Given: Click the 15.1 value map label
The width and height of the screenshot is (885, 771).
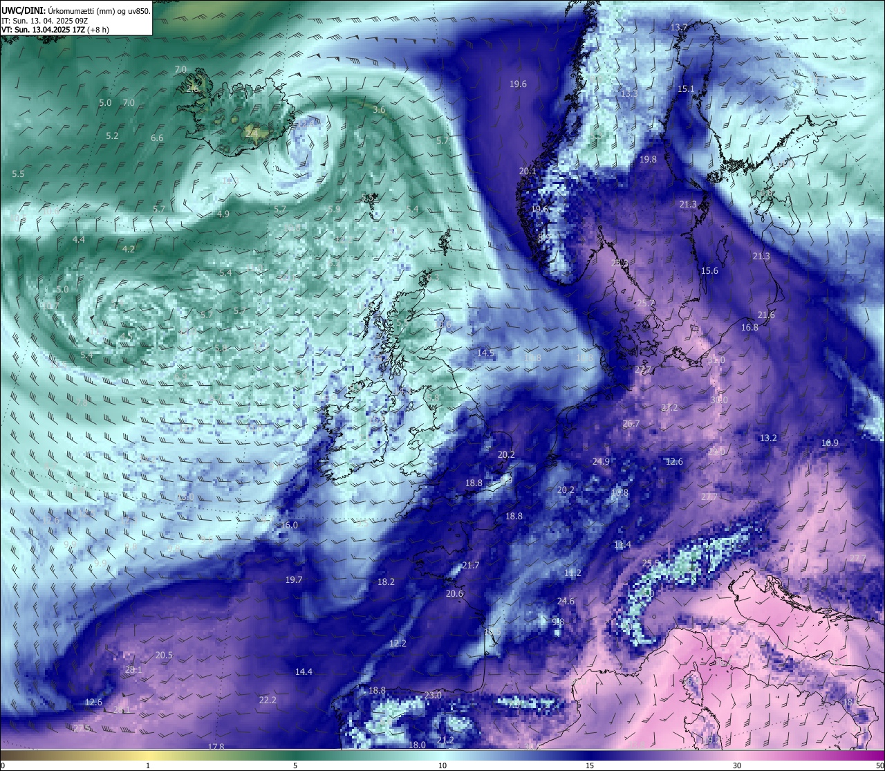Looking at the screenshot, I should pos(685,89).
